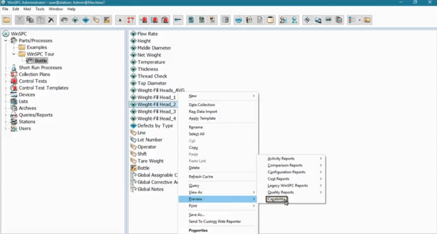Viewport: 437px width, 234px height.
Task: Click the scissors cut toolbar icon
Action: point(20,20)
